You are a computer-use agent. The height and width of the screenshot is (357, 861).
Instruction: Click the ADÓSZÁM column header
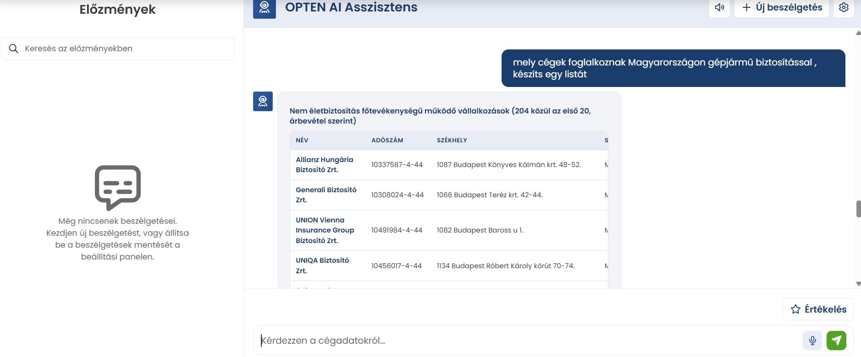pos(387,140)
